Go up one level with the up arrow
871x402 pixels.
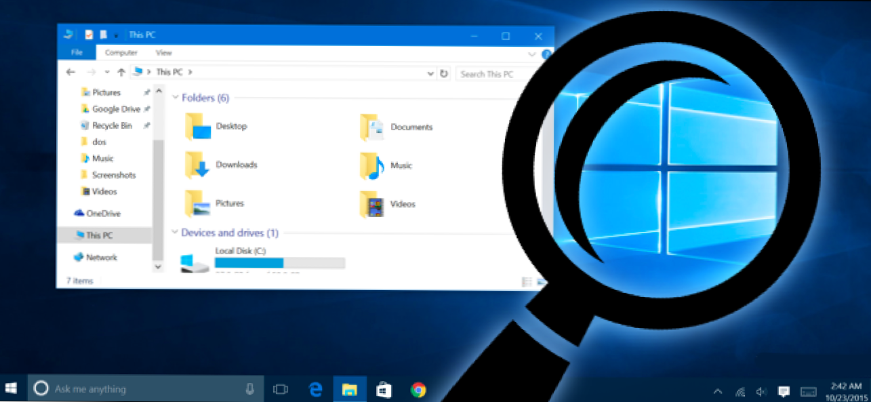pos(121,72)
